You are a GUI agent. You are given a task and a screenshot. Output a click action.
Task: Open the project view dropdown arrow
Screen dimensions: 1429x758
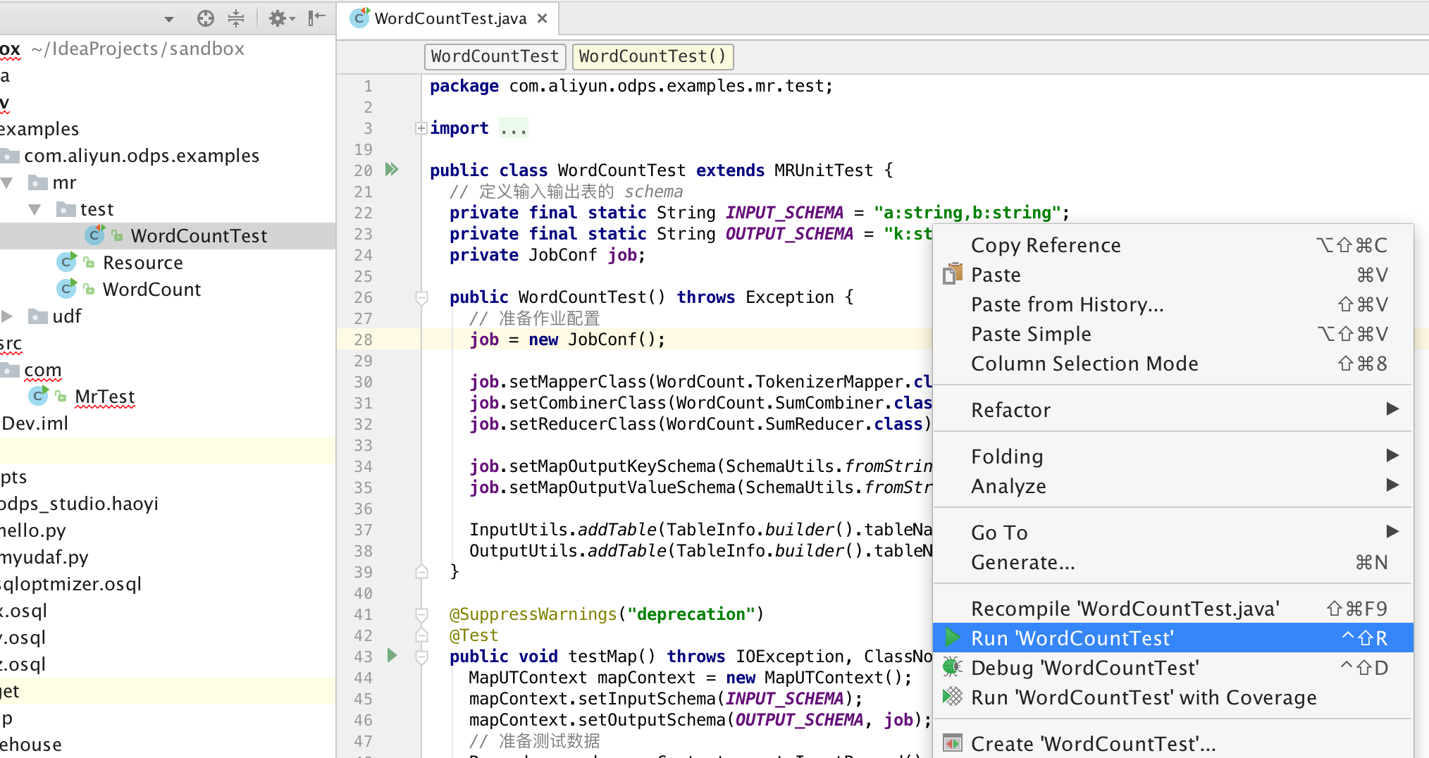169,19
